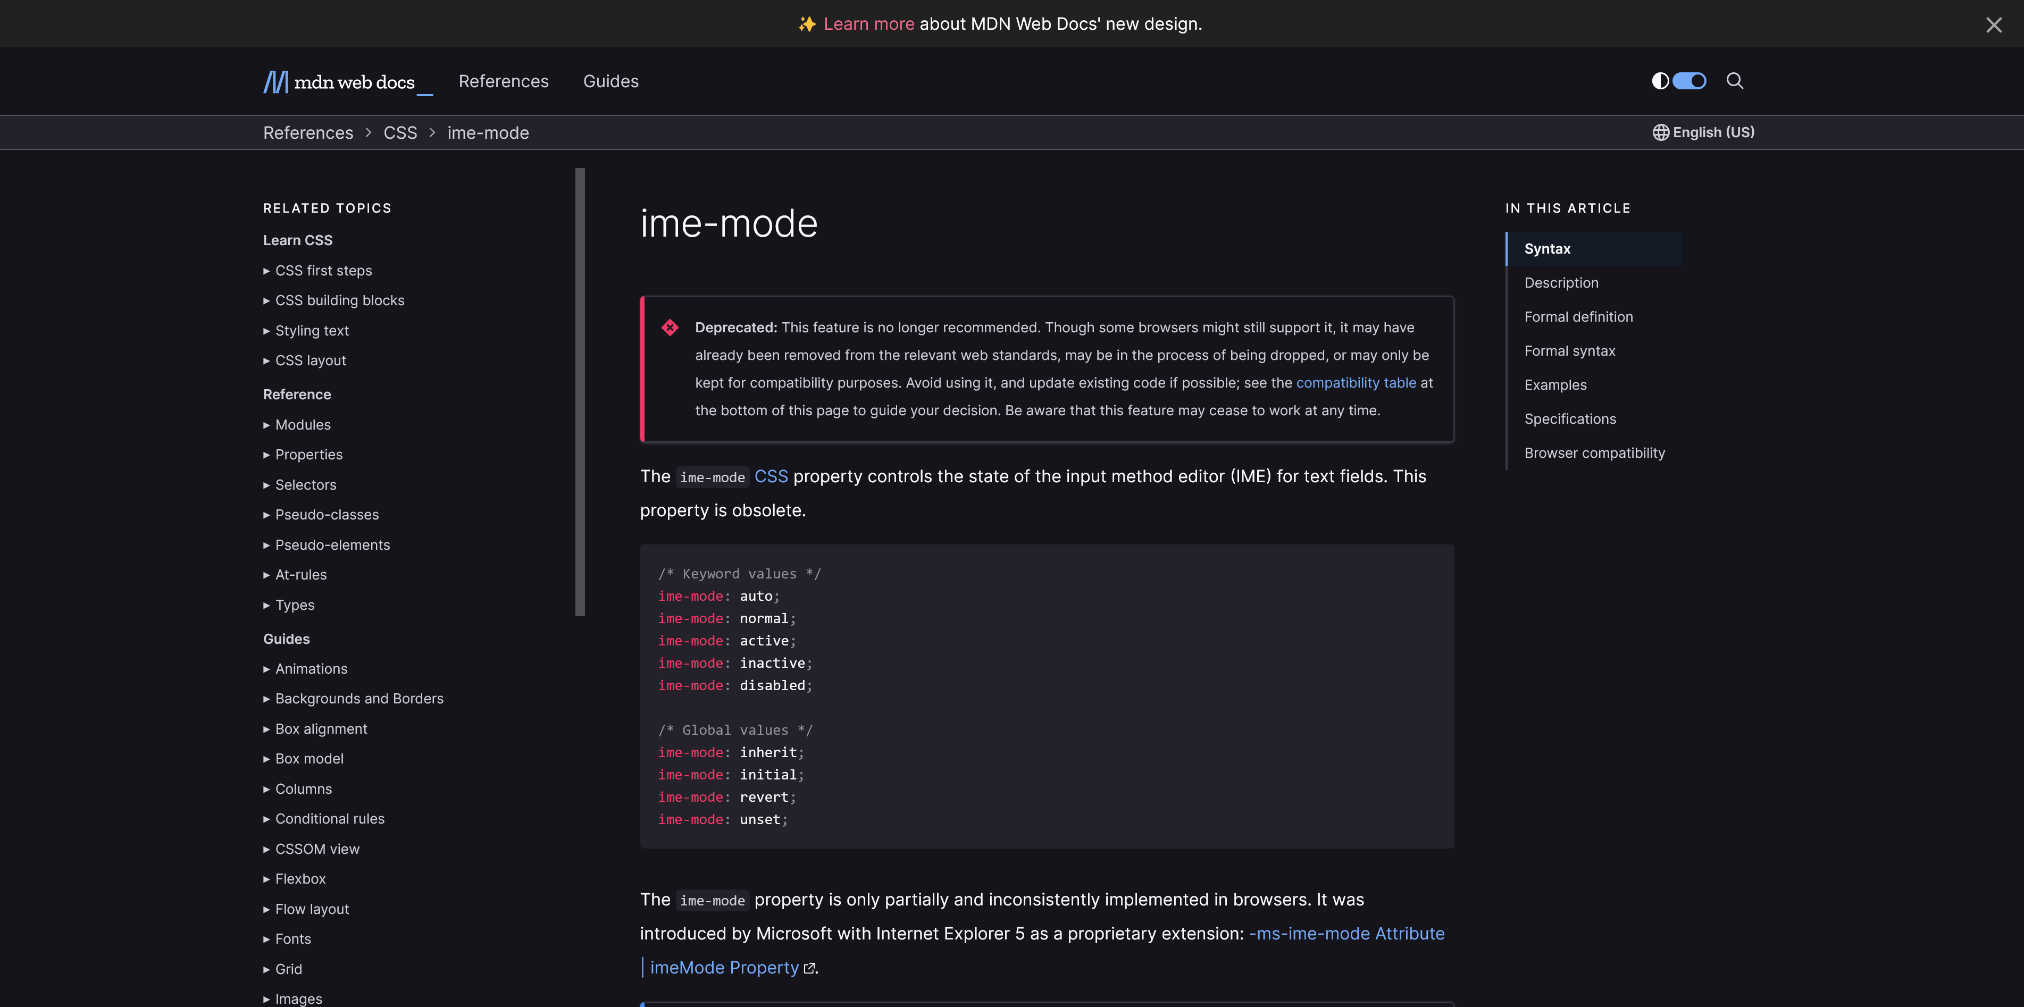Image resolution: width=2024 pixels, height=1007 pixels.
Task: Click the deprecated warning icon
Action: tap(670, 328)
